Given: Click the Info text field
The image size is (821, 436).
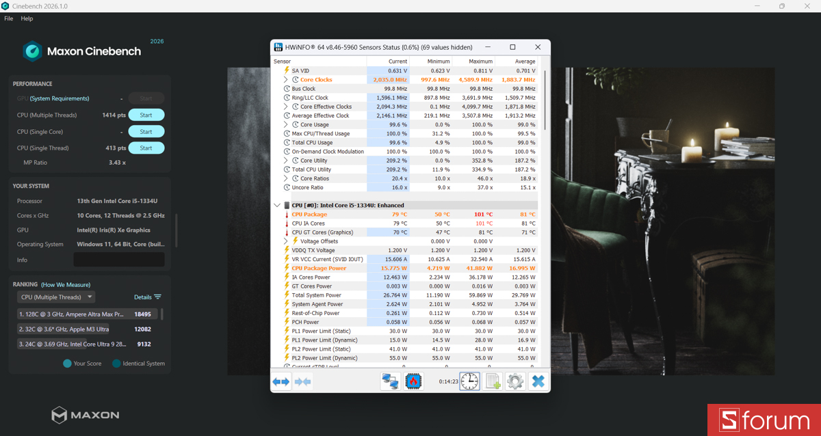Looking at the screenshot, I should [119, 260].
